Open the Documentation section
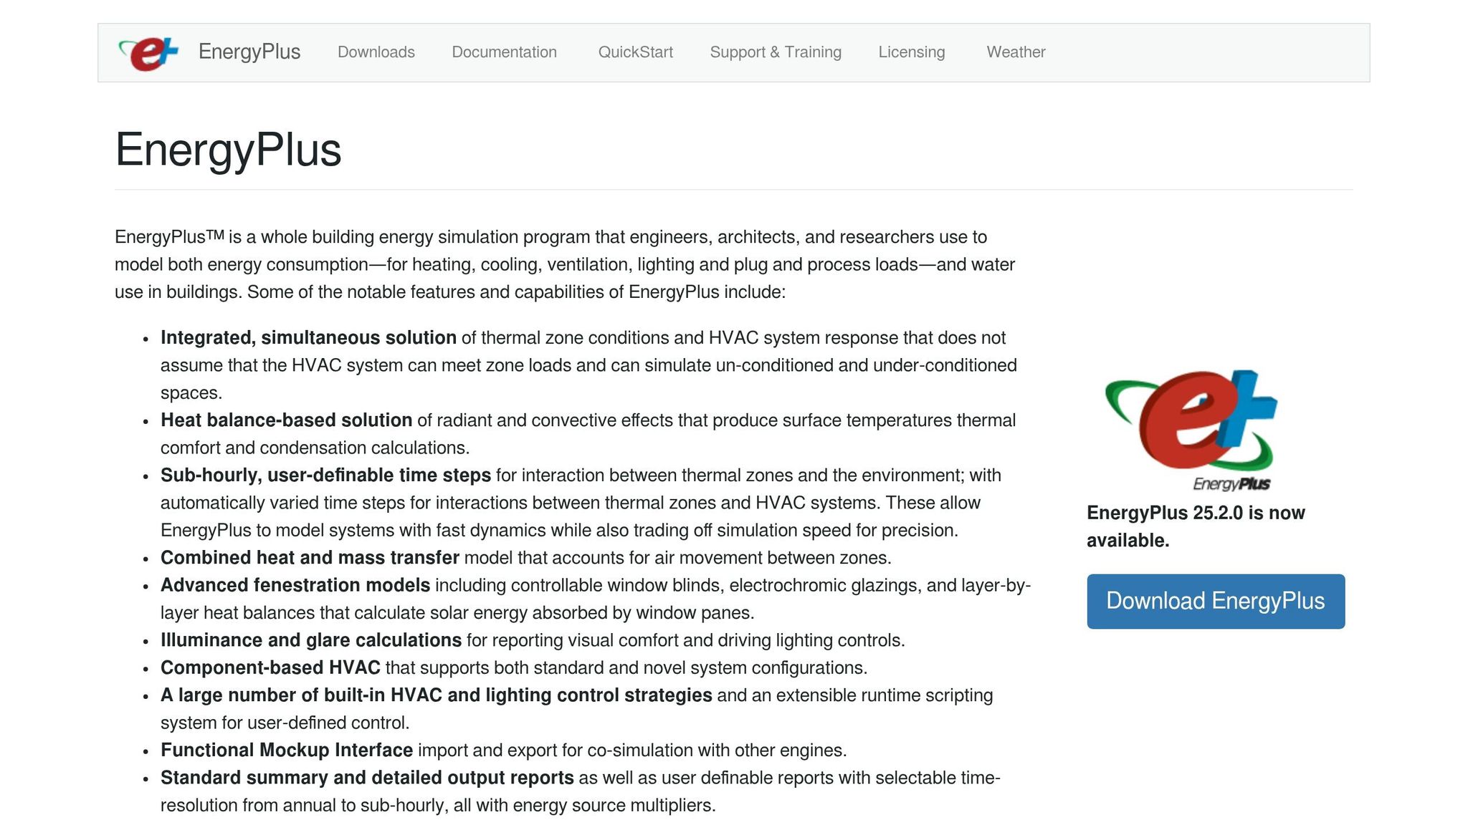The image size is (1468, 825). tap(504, 52)
